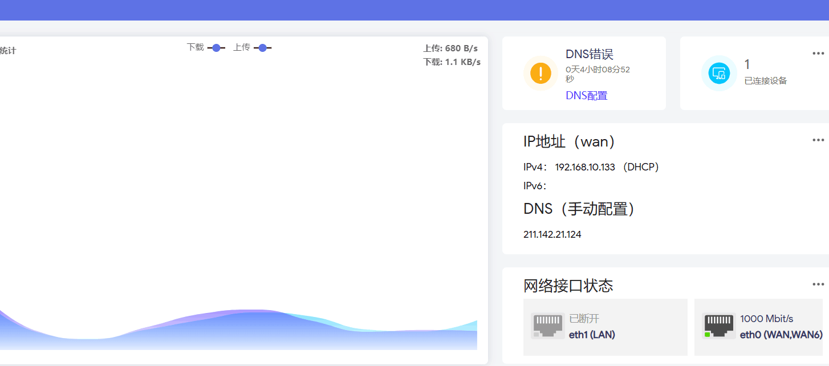Click the 网络接口状态 heading
The height and width of the screenshot is (366, 829).
tap(568, 286)
